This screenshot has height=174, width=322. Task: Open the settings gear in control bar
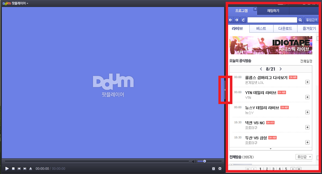click(220, 169)
